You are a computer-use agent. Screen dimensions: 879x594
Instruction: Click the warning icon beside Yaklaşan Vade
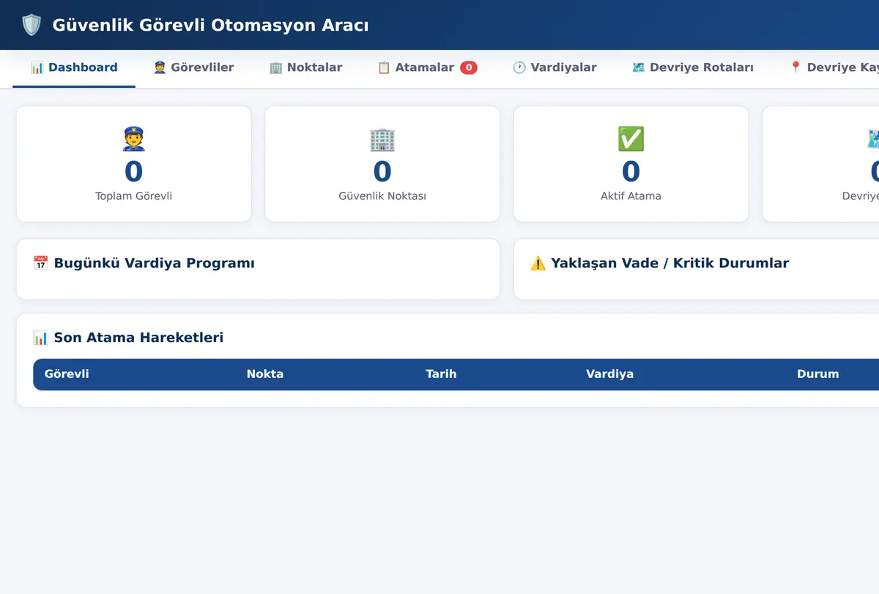pyautogui.click(x=538, y=263)
